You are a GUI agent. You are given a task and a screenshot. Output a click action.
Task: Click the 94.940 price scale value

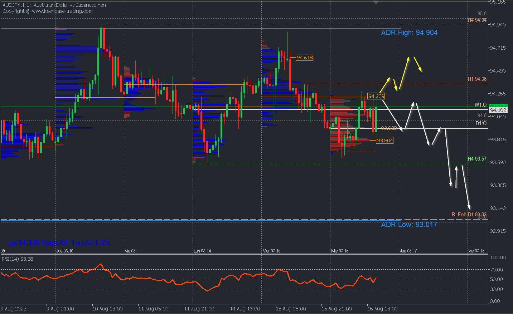pyautogui.click(x=498, y=25)
